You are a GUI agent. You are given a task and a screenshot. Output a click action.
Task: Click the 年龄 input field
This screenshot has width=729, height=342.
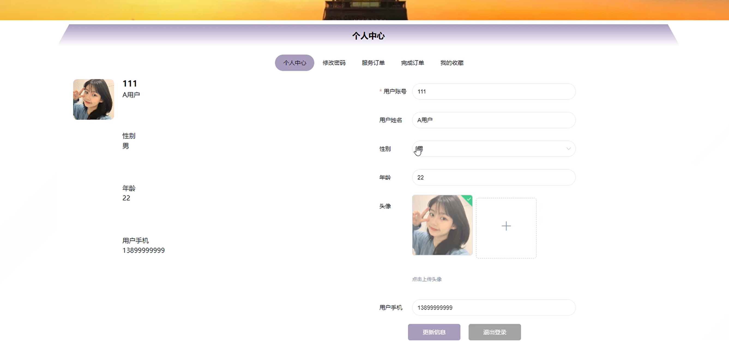(x=493, y=177)
